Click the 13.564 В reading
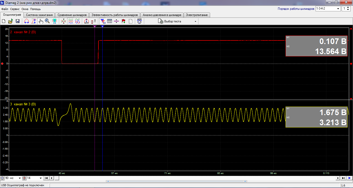This screenshot has width=353, height=188. click(x=331, y=51)
